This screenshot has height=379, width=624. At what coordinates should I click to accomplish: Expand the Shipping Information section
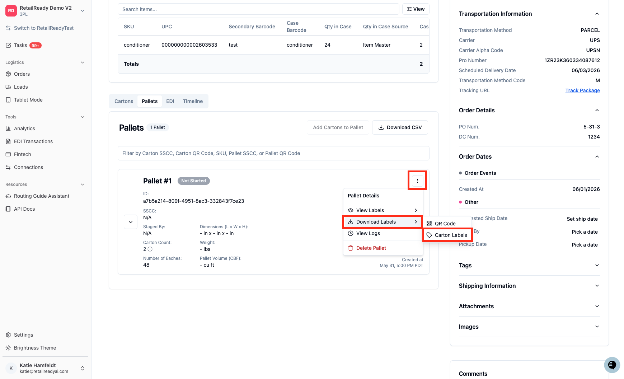597,286
